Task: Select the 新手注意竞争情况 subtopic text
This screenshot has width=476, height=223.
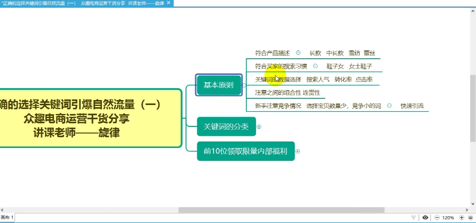Action: point(278,106)
